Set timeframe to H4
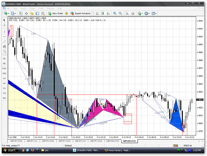Viewport: 207px width, 156px height. point(4,83)
